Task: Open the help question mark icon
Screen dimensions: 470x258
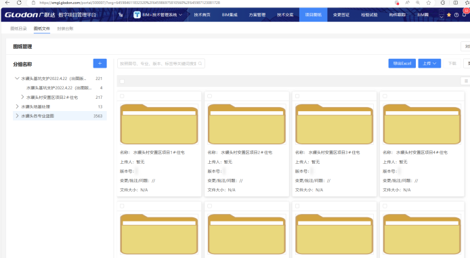Action: click(x=456, y=15)
